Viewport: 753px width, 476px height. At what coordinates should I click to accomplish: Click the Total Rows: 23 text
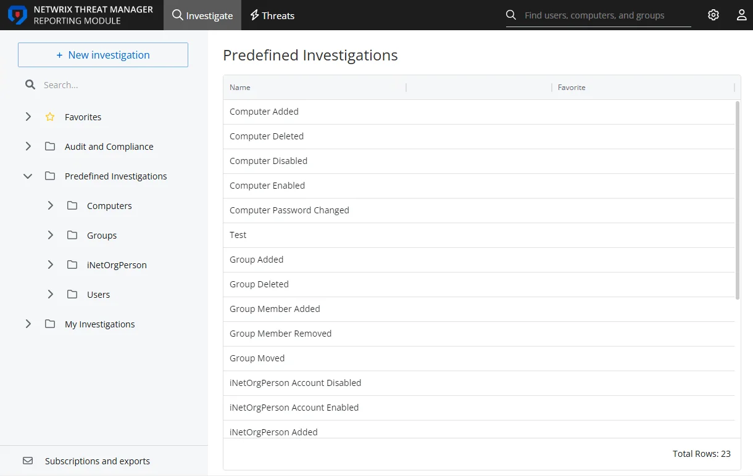702,454
